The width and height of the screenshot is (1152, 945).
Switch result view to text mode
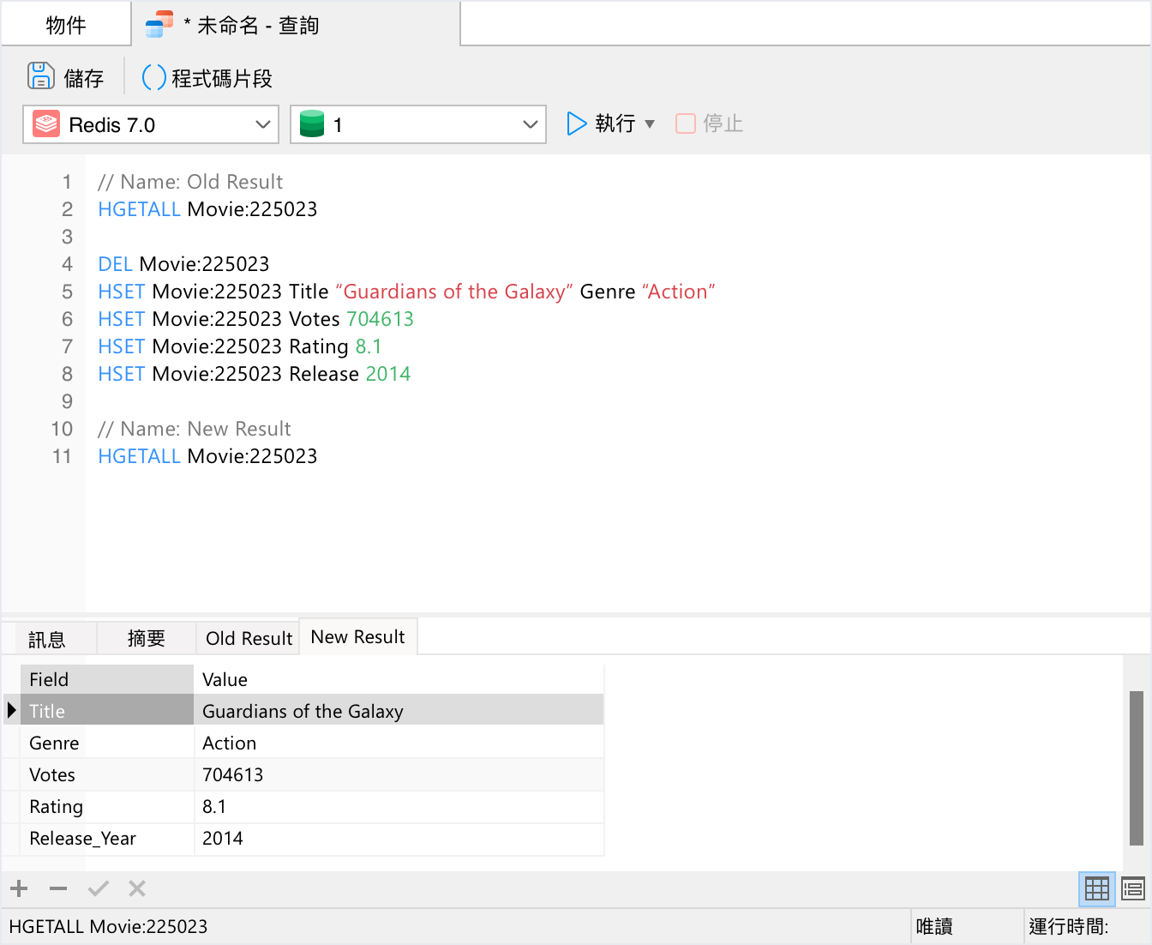tap(1132, 888)
